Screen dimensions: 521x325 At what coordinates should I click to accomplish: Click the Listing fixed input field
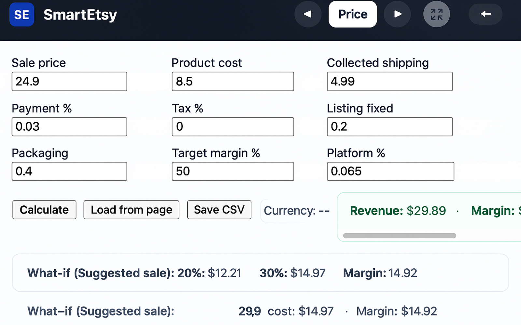coord(390,126)
